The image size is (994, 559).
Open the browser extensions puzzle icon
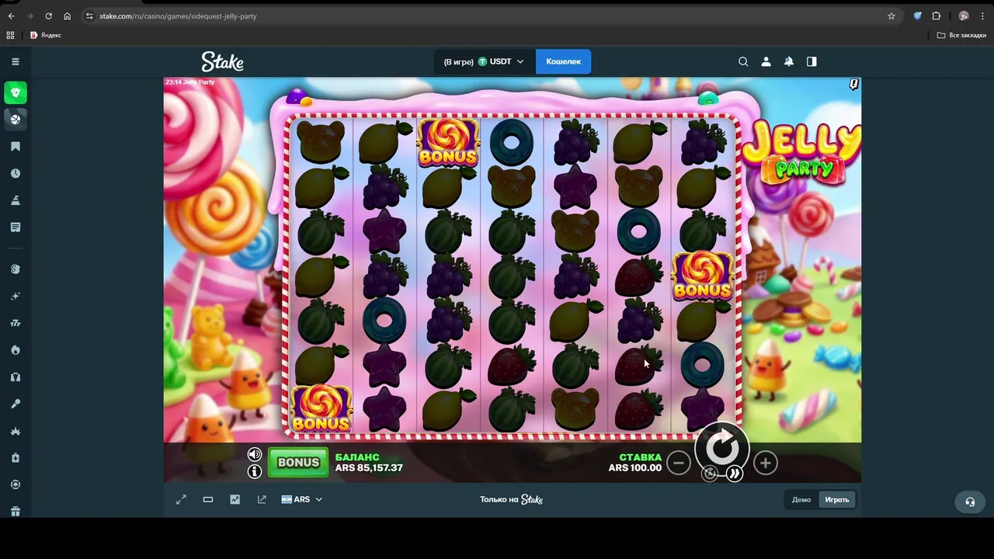[936, 16]
